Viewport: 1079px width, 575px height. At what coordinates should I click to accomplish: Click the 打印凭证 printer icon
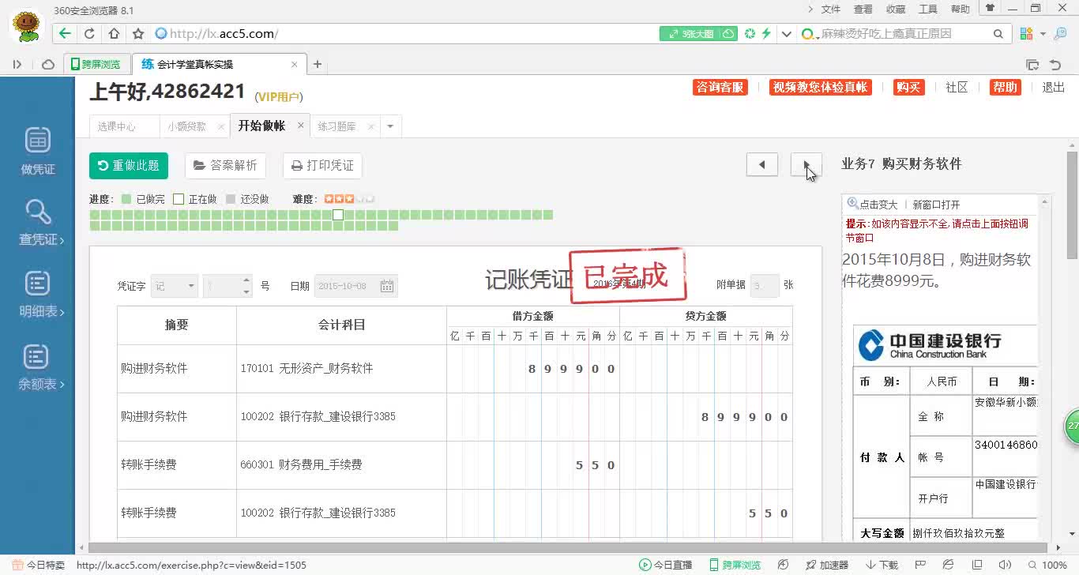[x=297, y=166]
